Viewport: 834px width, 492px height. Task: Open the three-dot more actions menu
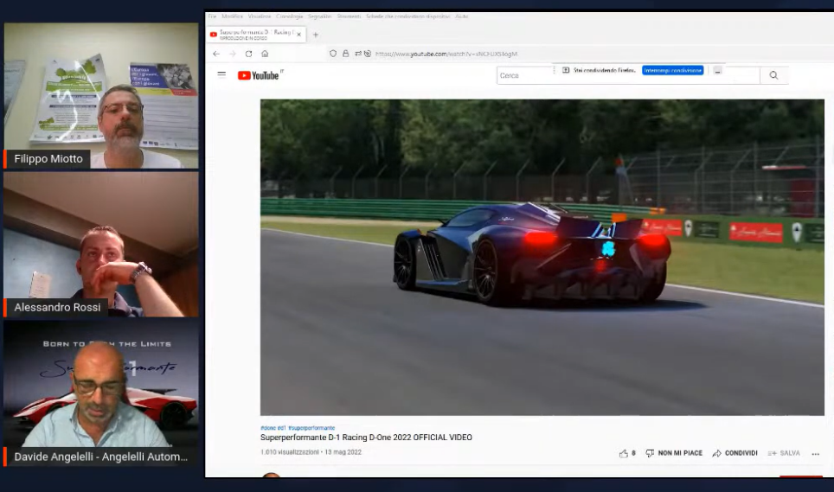tap(815, 453)
